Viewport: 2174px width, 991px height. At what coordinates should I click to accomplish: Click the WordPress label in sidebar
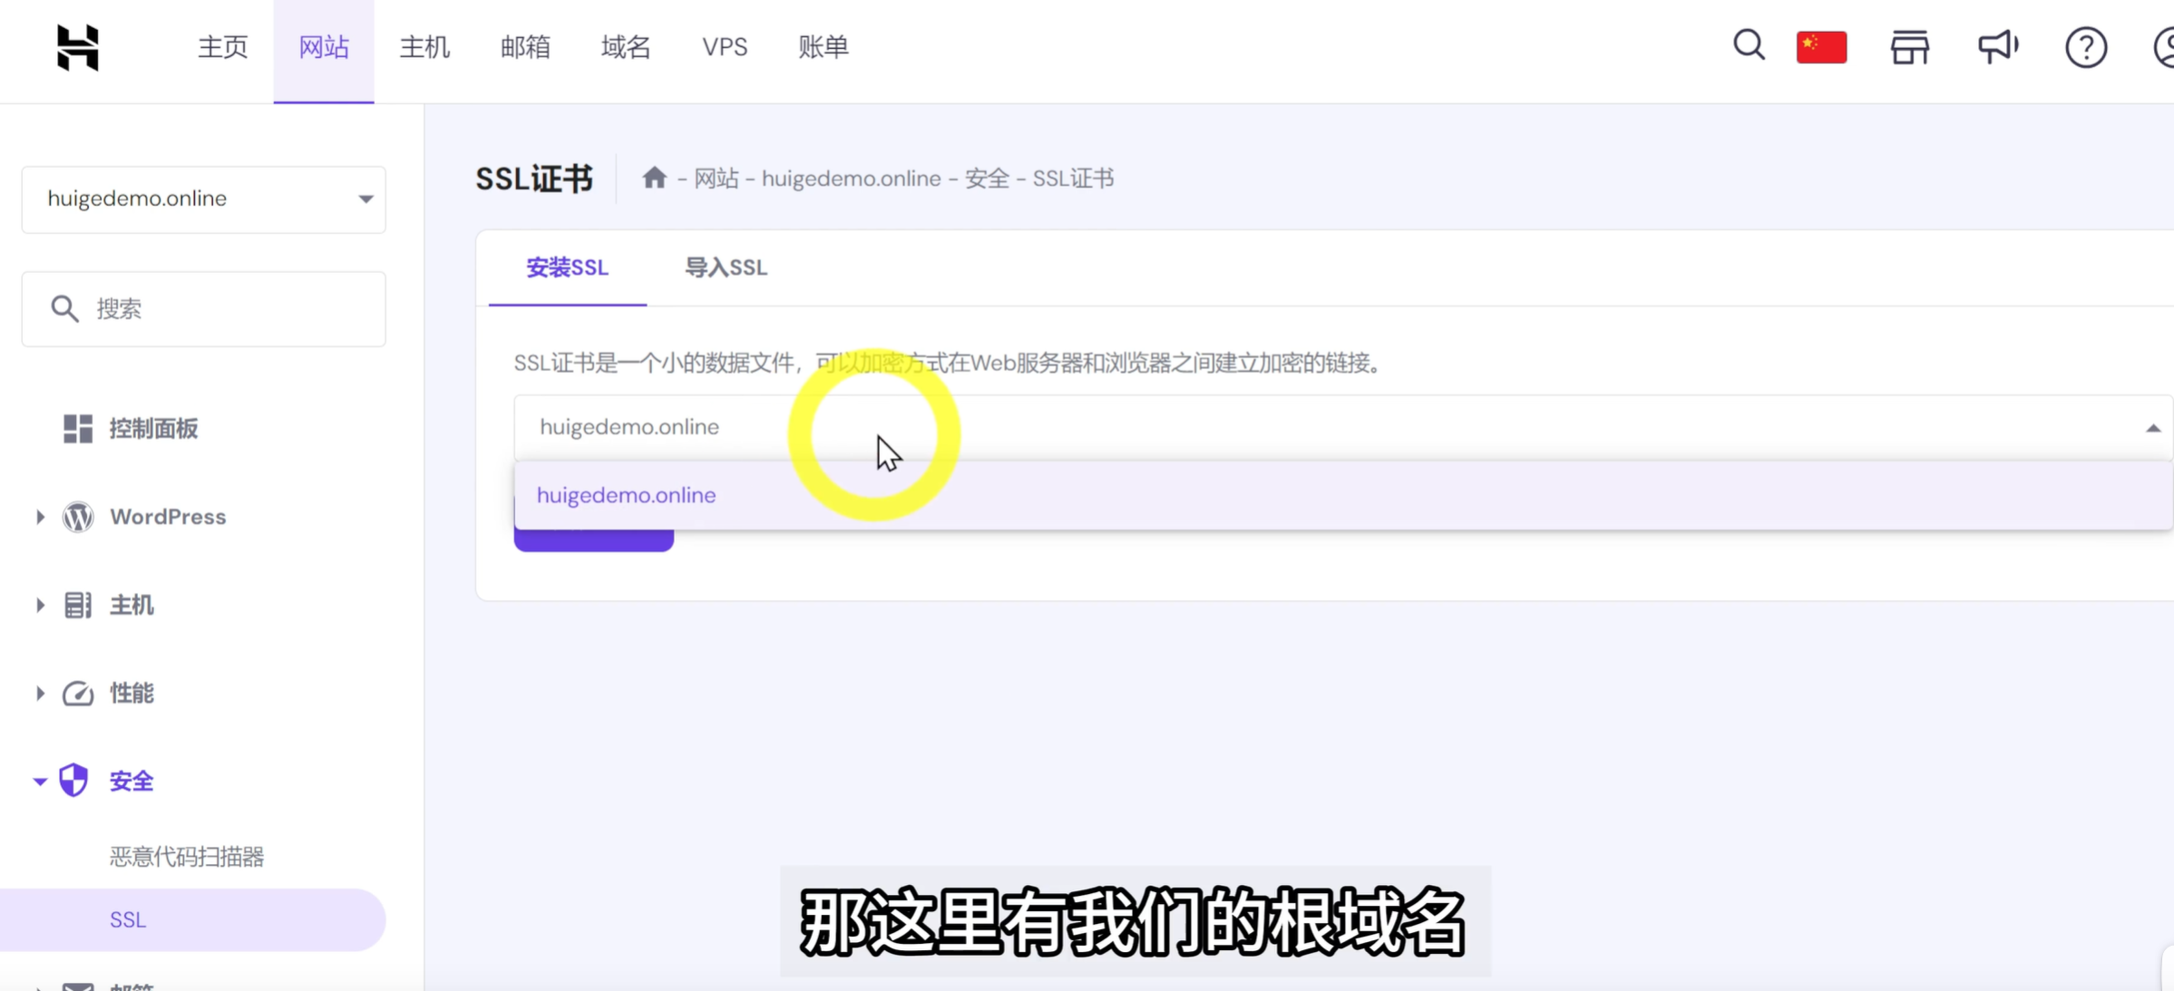pos(168,517)
